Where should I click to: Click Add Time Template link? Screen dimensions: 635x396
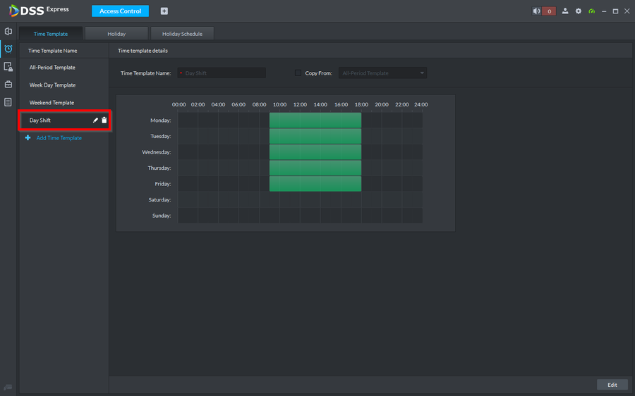point(59,138)
